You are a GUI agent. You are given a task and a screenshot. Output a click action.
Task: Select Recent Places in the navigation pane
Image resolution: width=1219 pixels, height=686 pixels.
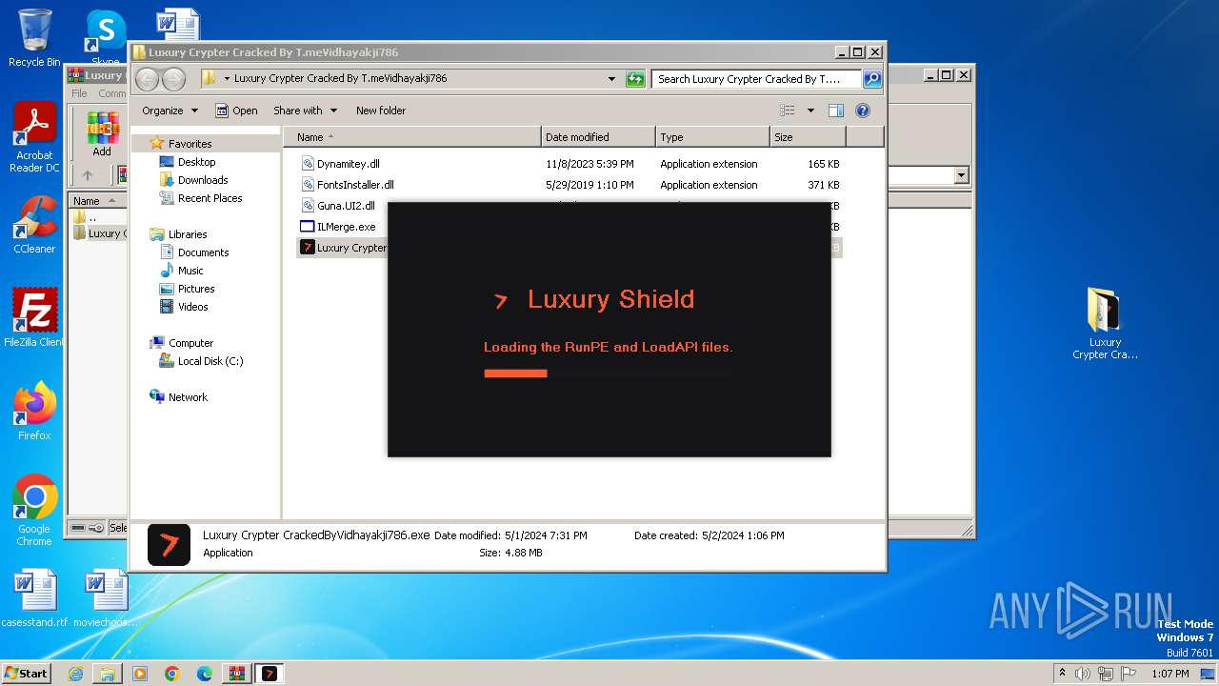tap(210, 198)
